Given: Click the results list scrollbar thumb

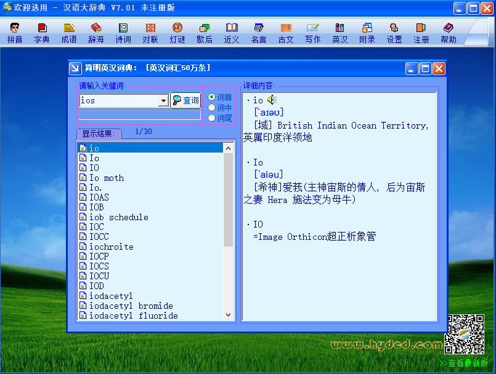Looking at the screenshot, I should click(x=228, y=200).
